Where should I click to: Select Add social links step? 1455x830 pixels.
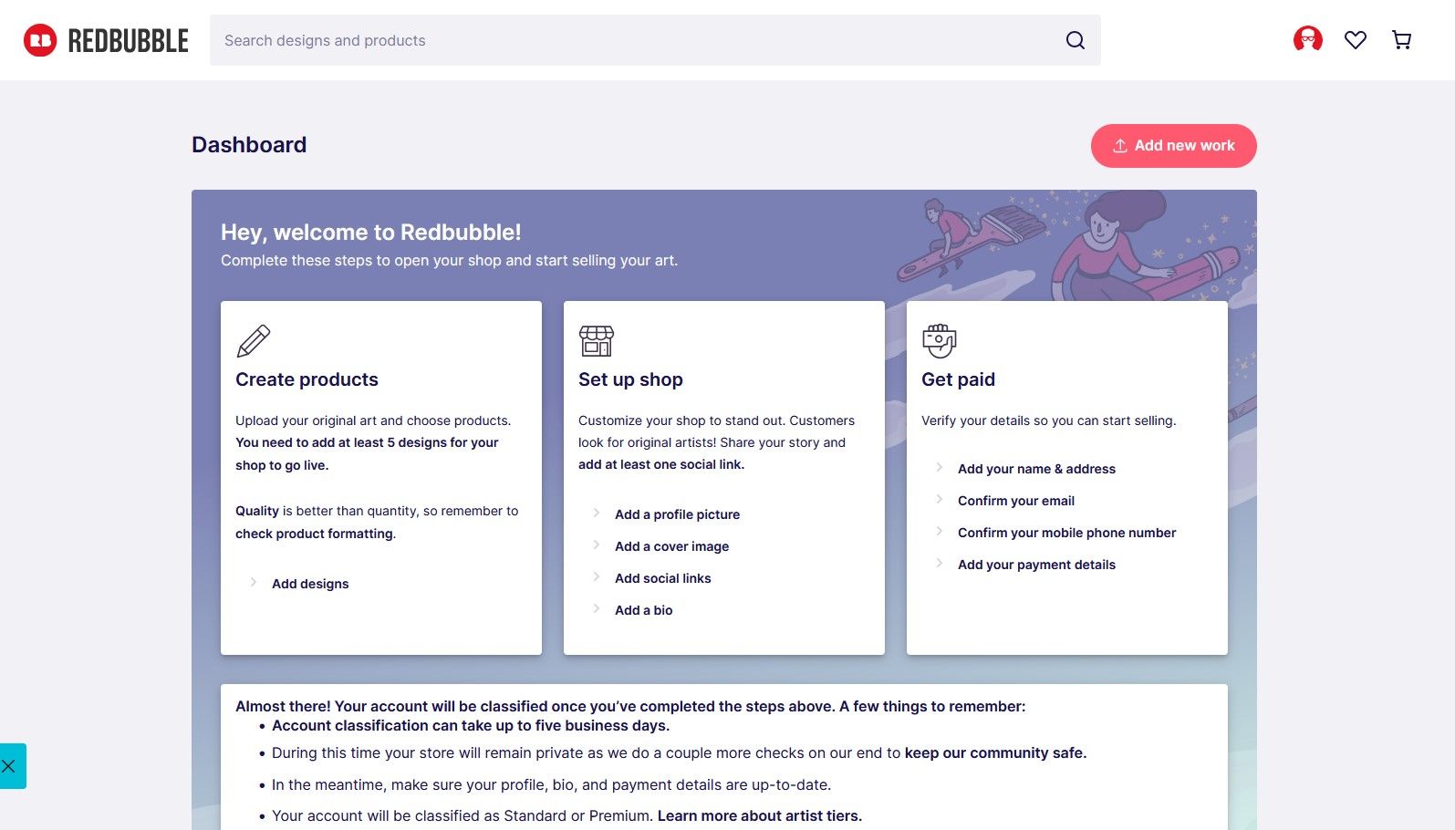(662, 578)
